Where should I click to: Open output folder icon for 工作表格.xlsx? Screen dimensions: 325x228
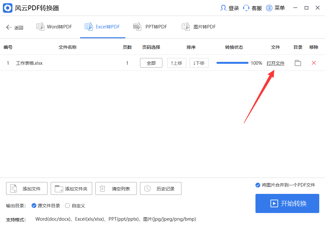click(x=298, y=63)
